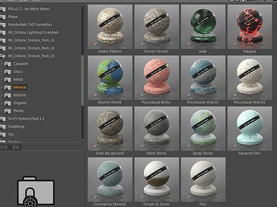Viewport: 277px width, 207px height.
Task: Select the Silver Stone material thumbnail
Action: click(x=157, y=128)
